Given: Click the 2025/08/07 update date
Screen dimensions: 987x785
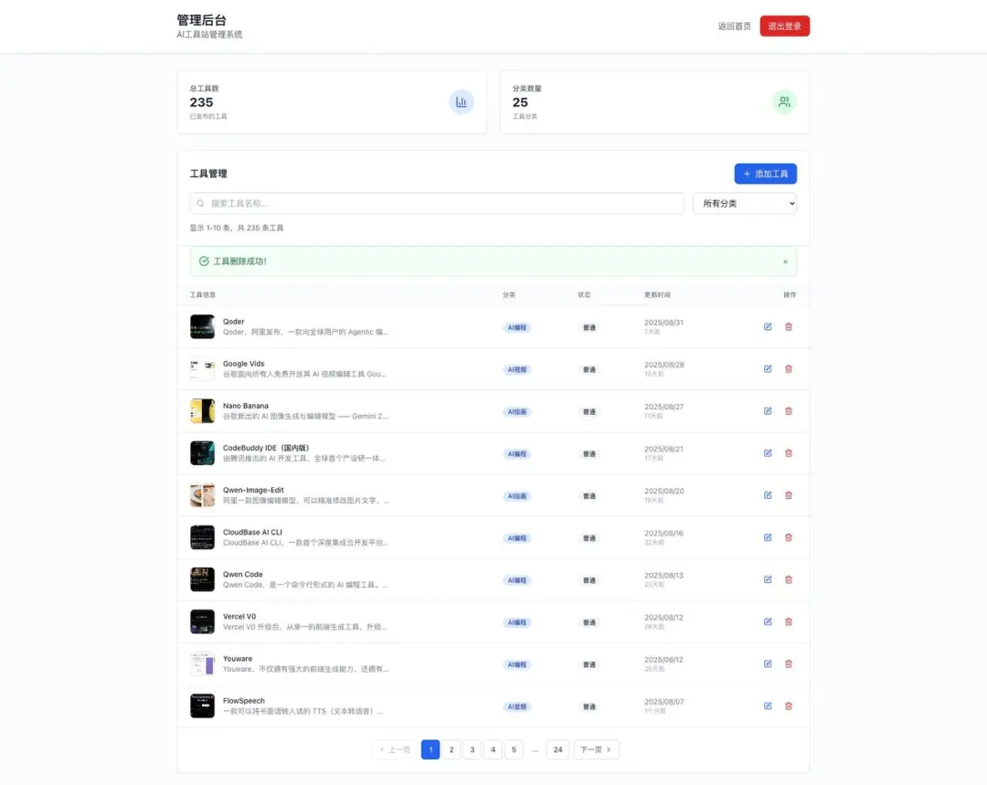Looking at the screenshot, I should (663, 701).
